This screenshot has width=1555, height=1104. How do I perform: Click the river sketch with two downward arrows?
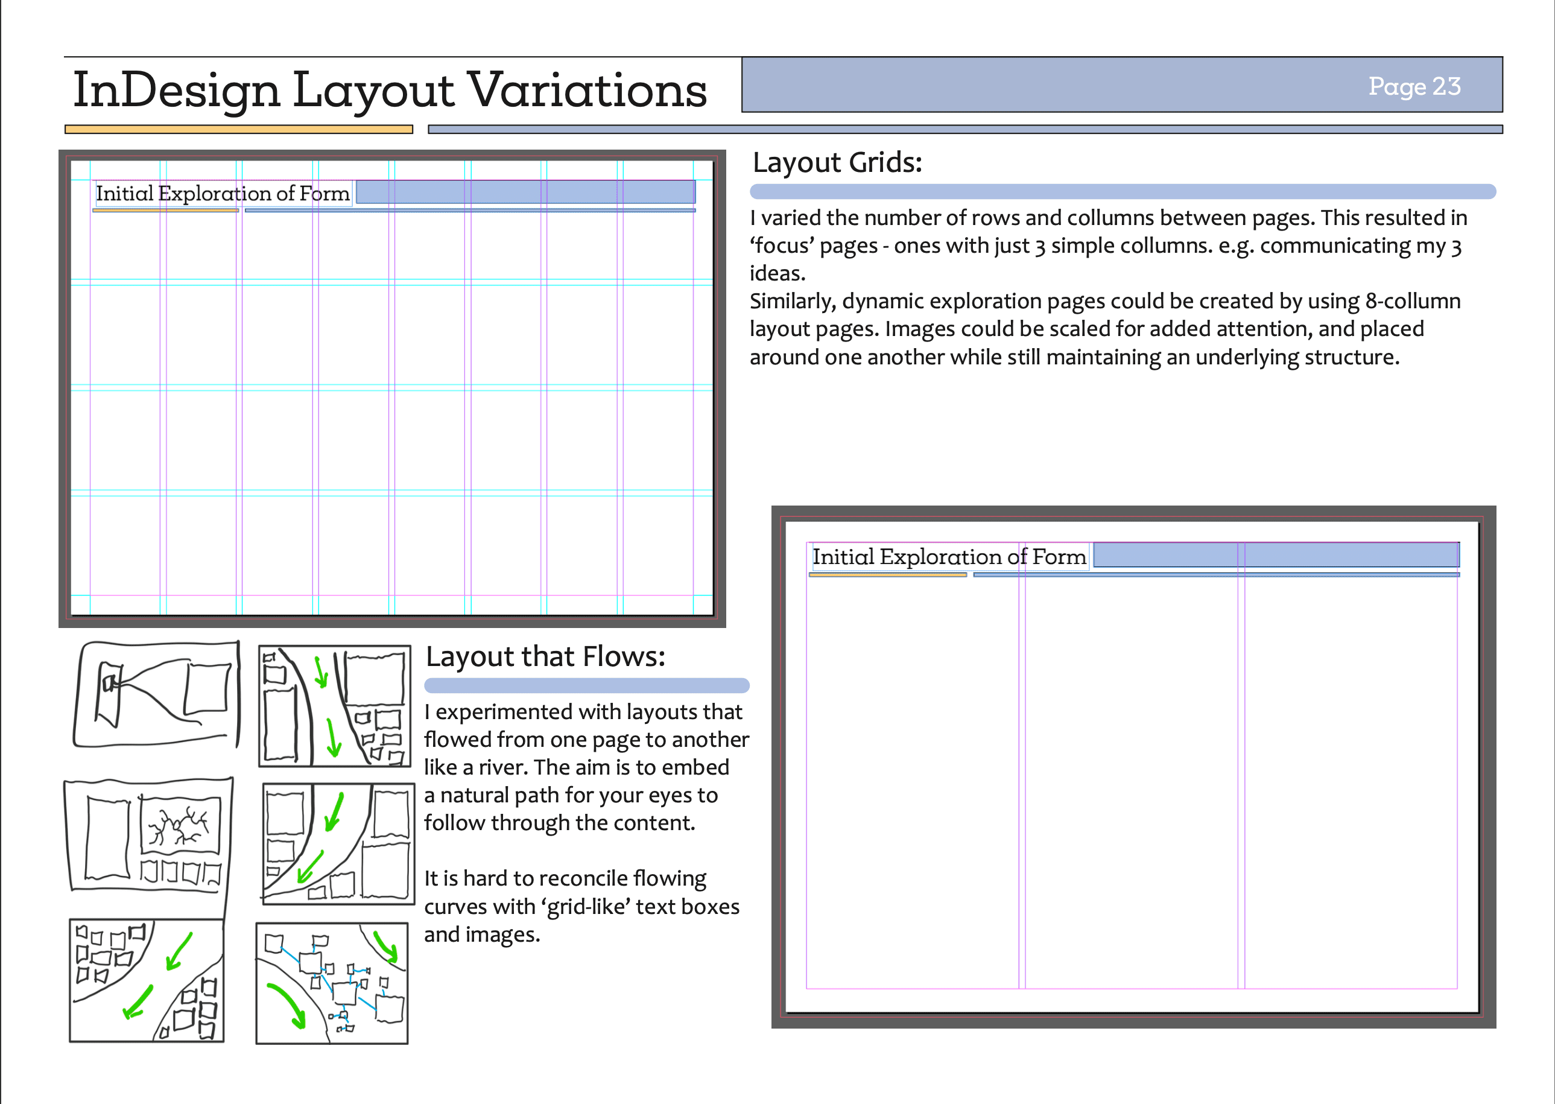[335, 706]
